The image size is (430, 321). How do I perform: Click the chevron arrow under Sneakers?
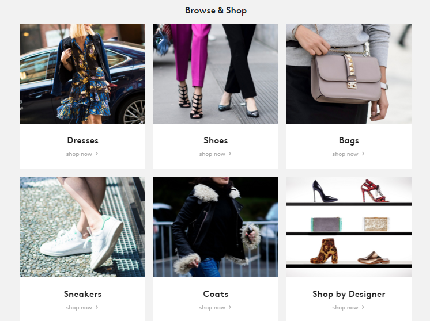coord(97,307)
